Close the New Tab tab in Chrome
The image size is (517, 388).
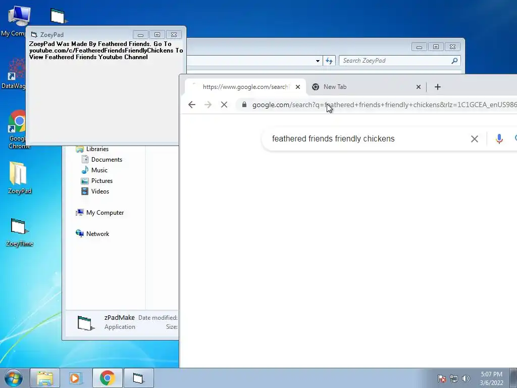419,87
